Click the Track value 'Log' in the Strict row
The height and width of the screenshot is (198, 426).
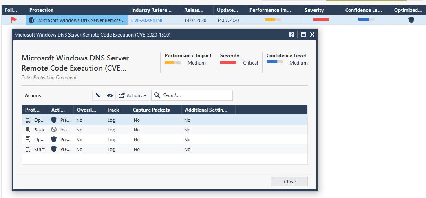click(x=111, y=149)
